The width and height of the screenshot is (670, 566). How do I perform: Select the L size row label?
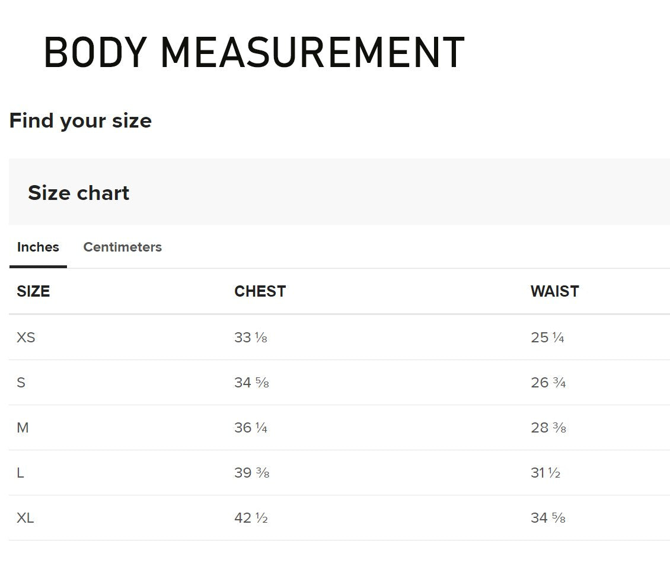coord(21,473)
